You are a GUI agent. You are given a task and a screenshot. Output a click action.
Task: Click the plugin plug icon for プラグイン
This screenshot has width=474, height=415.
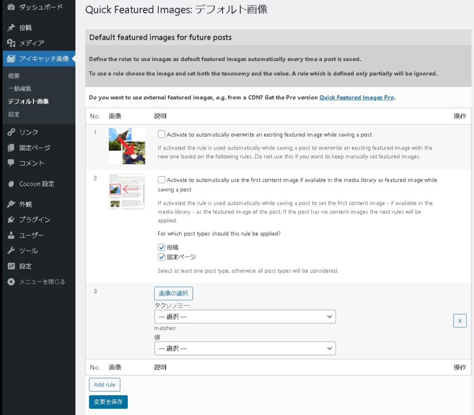[x=12, y=220]
